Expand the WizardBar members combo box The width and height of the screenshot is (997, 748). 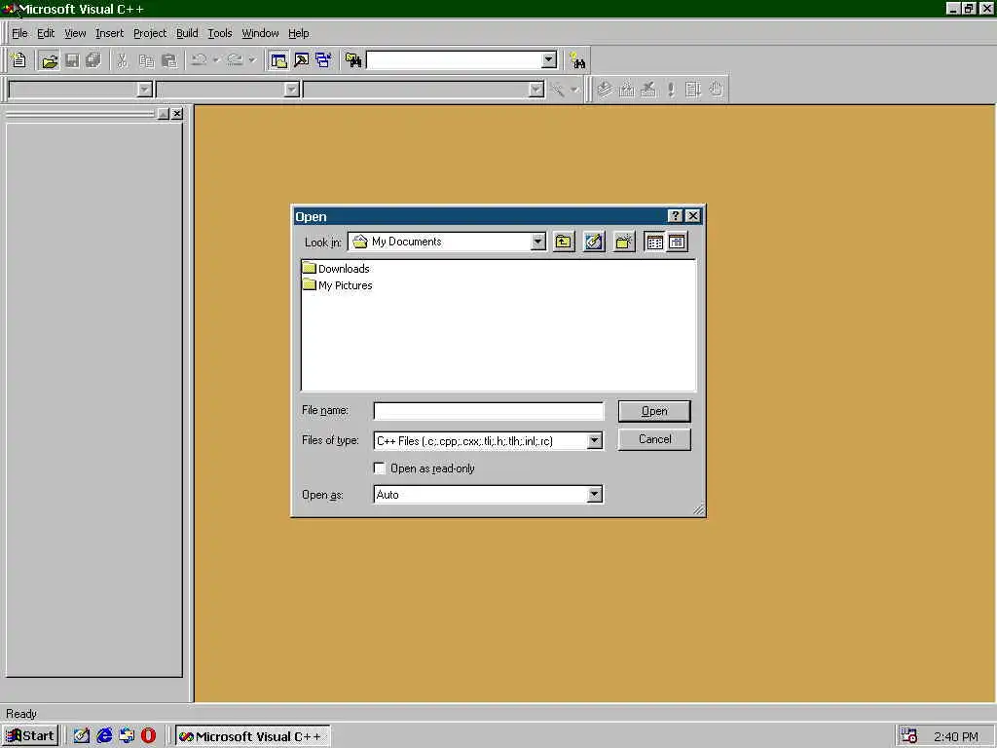pos(536,90)
